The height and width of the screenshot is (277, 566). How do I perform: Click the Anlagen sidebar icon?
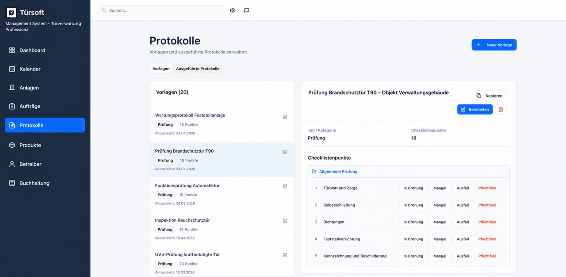[x=12, y=88]
